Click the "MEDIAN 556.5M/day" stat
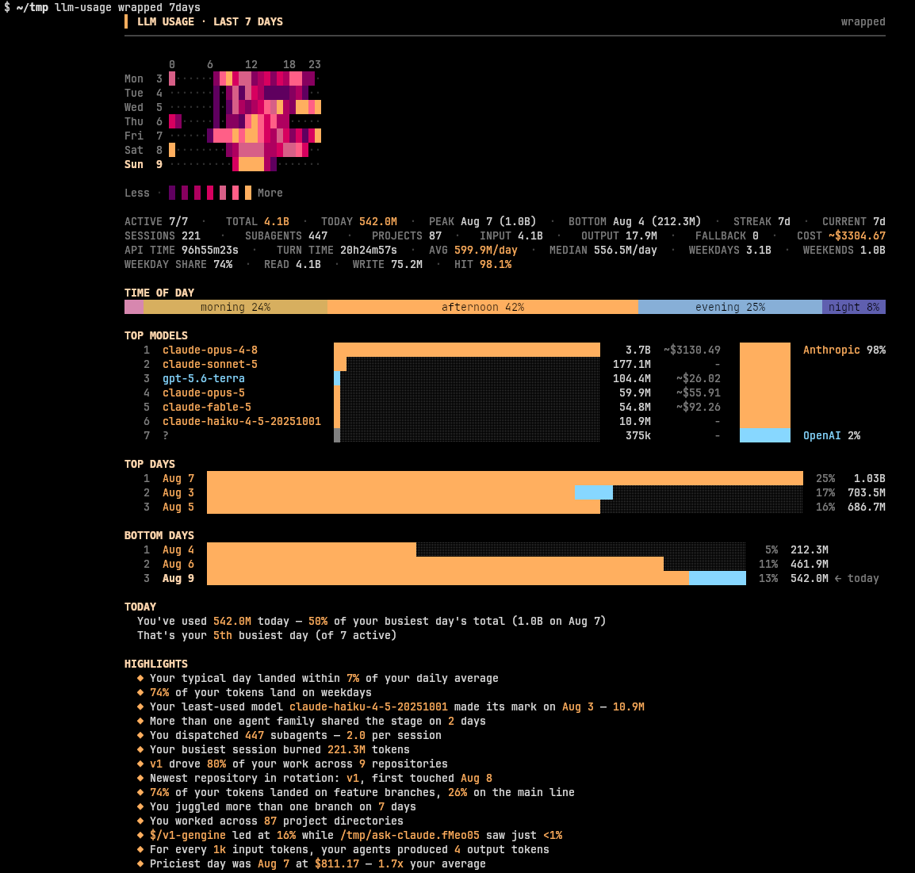915x873 pixels. click(x=603, y=250)
